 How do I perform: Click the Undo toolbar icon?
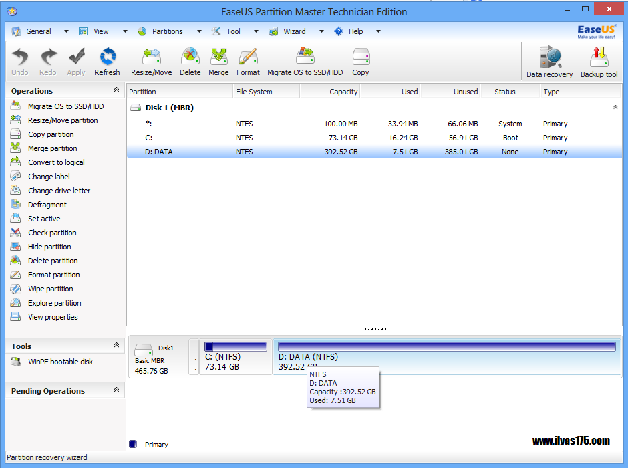(19, 62)
